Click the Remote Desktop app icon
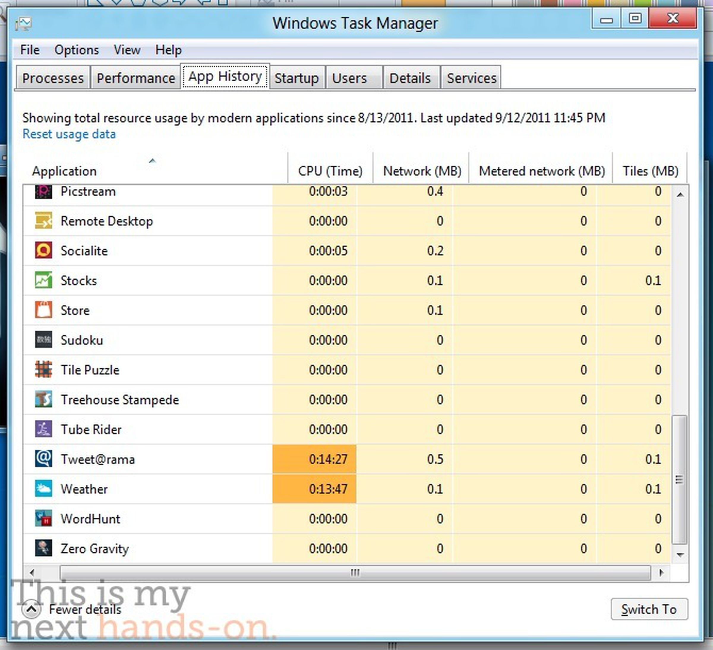The height and width of the screenshot is (650, 713). point(43,221)
